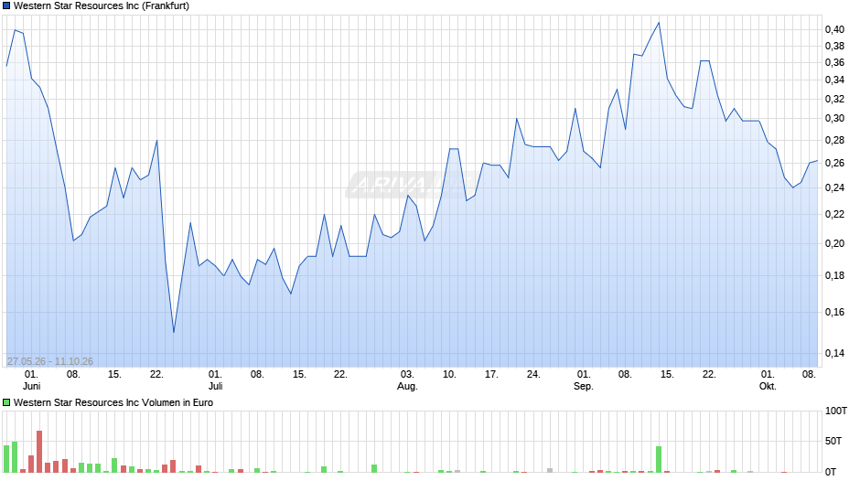Screen dimensions: 860x481
Task: Click the tall green volume bar in mid-September
Action: pyautogui.click(x=659, y=459)
